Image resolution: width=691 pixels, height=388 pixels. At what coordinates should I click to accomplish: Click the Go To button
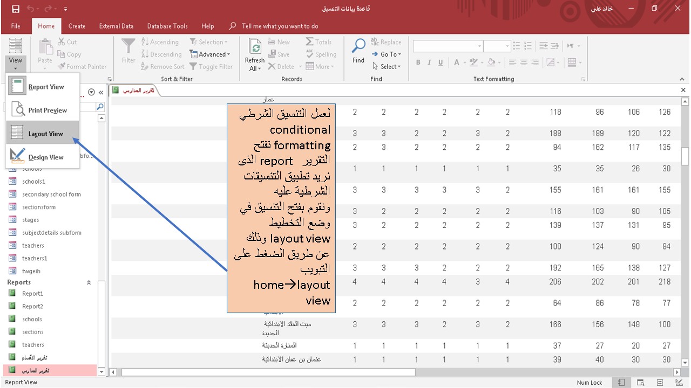click(387, 54)
